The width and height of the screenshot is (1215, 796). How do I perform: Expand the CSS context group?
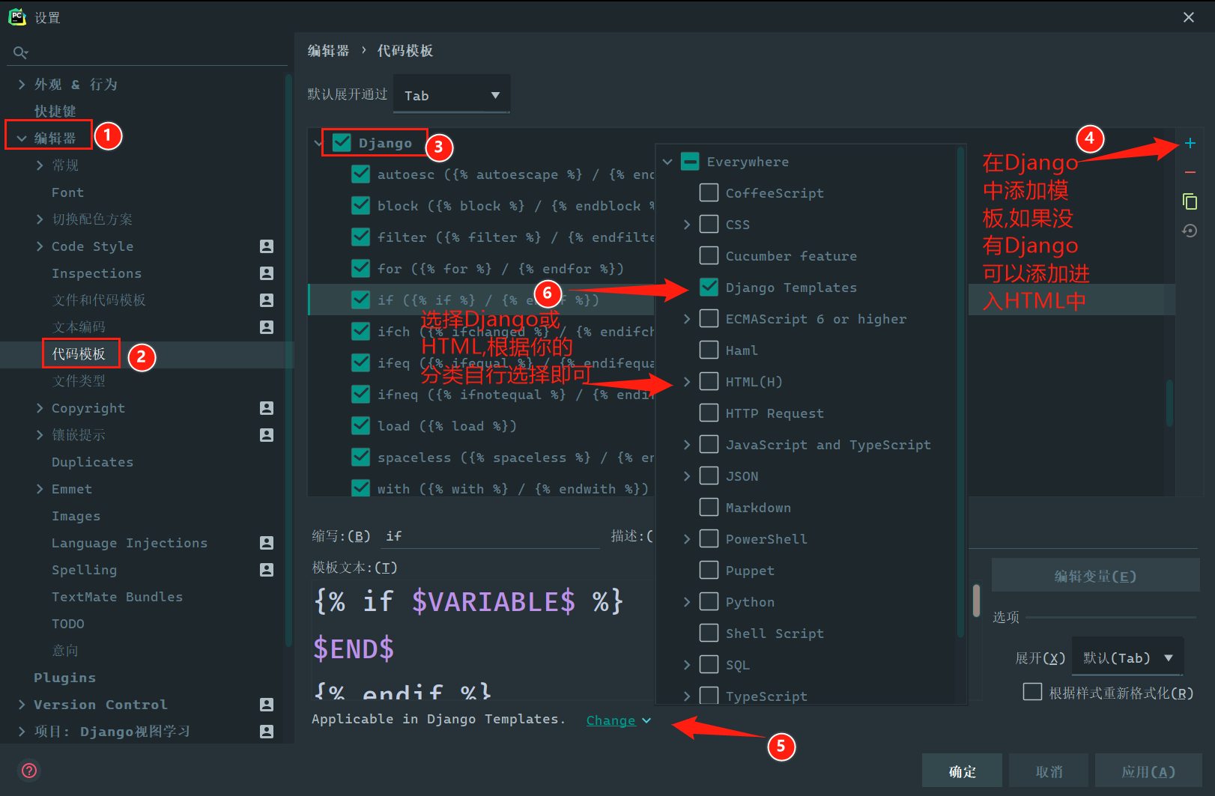click(x=687, y=225)
